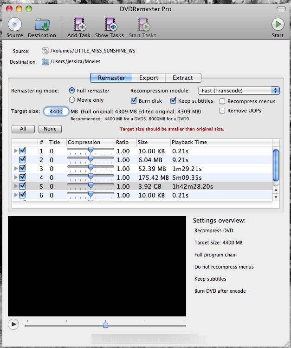Switch to the Export tab
291x348 pixels.
149,78
